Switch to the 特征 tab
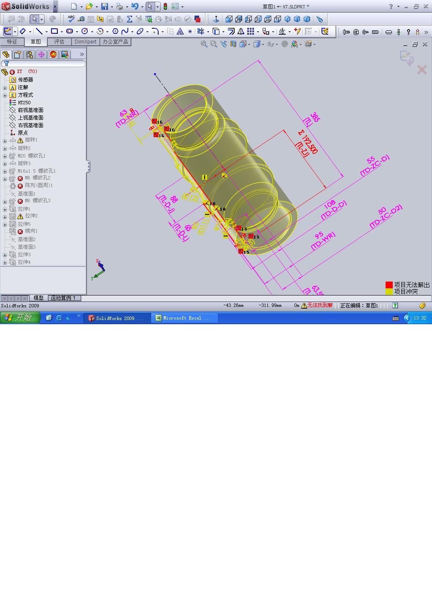Screen dimensions: 432x591 coord(12,42)
